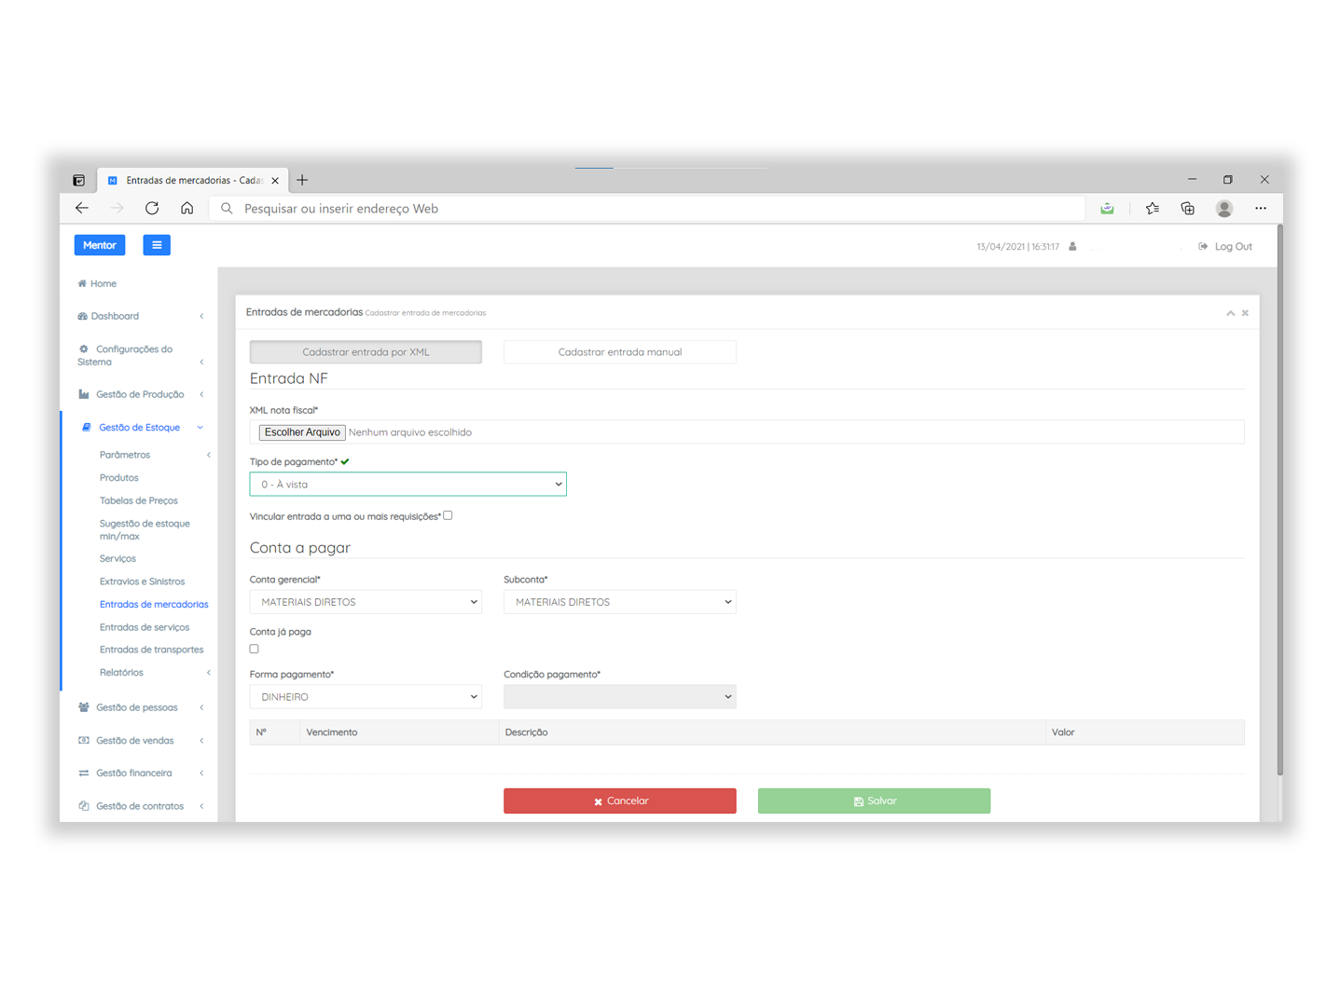The width and height of the screenshot is (1340, 999).
Task: Expand Gestão de contratos menu
Action: [140, 806]
